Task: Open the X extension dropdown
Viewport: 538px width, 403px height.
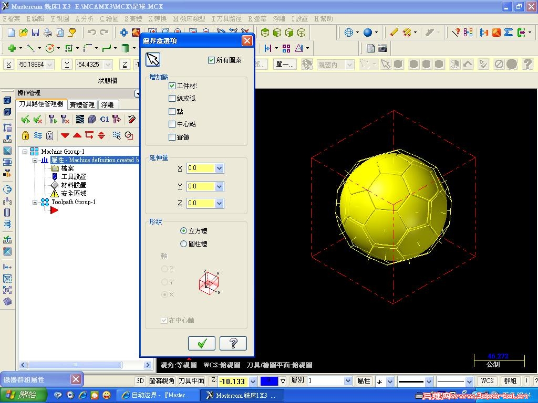Action: [219, 168]
